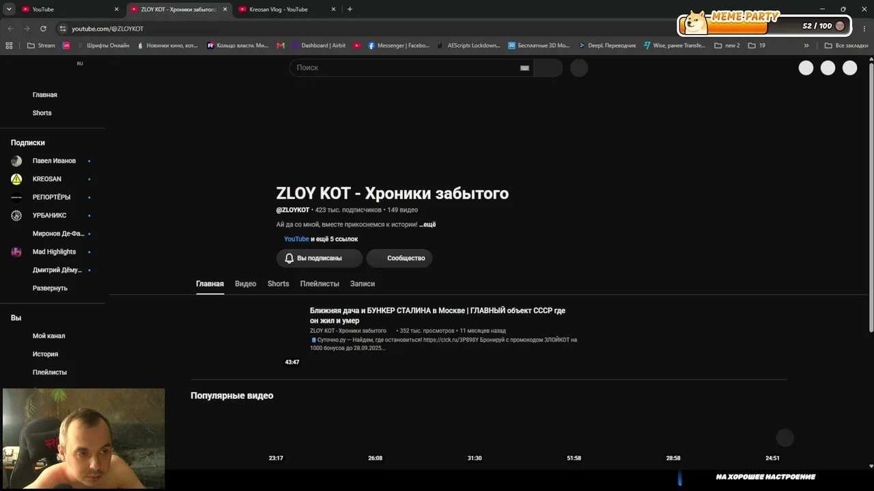The width and height of the screenshot is (874, 491).
Task: Open the 'Бесплатные 3D Мо...' bookmark
Action: (x=539, y=46)
